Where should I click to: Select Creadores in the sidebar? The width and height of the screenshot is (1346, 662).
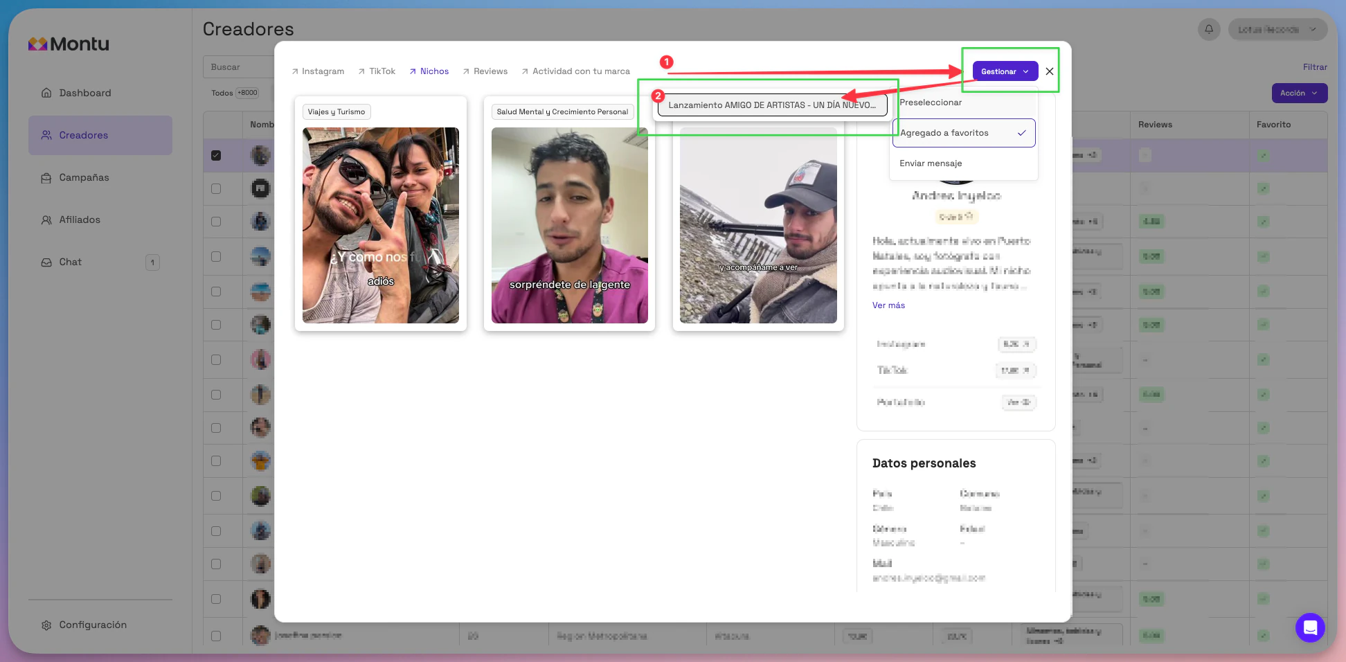point(100,135)
